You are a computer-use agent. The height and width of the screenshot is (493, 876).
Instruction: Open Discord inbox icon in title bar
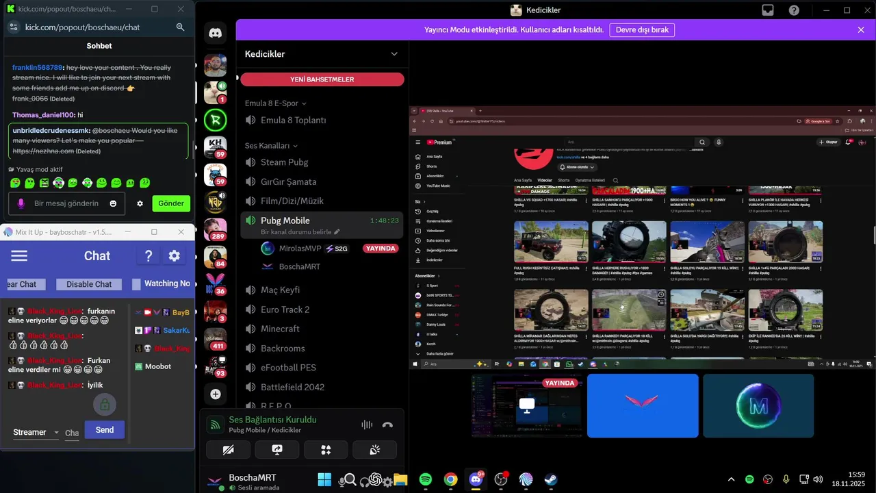[768, 10]
